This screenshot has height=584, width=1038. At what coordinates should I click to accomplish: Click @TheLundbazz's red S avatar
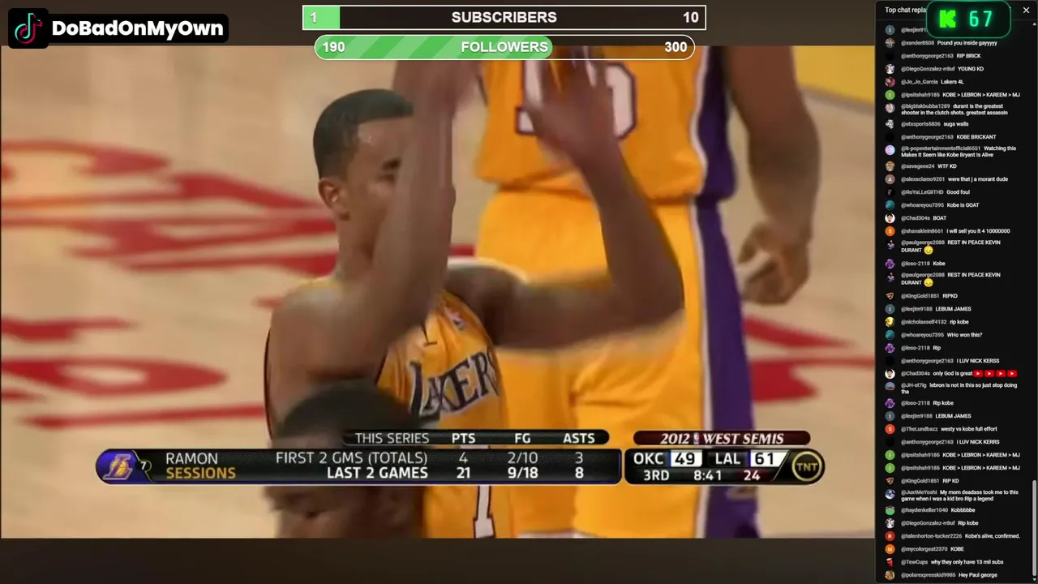(x=890, y=429)
